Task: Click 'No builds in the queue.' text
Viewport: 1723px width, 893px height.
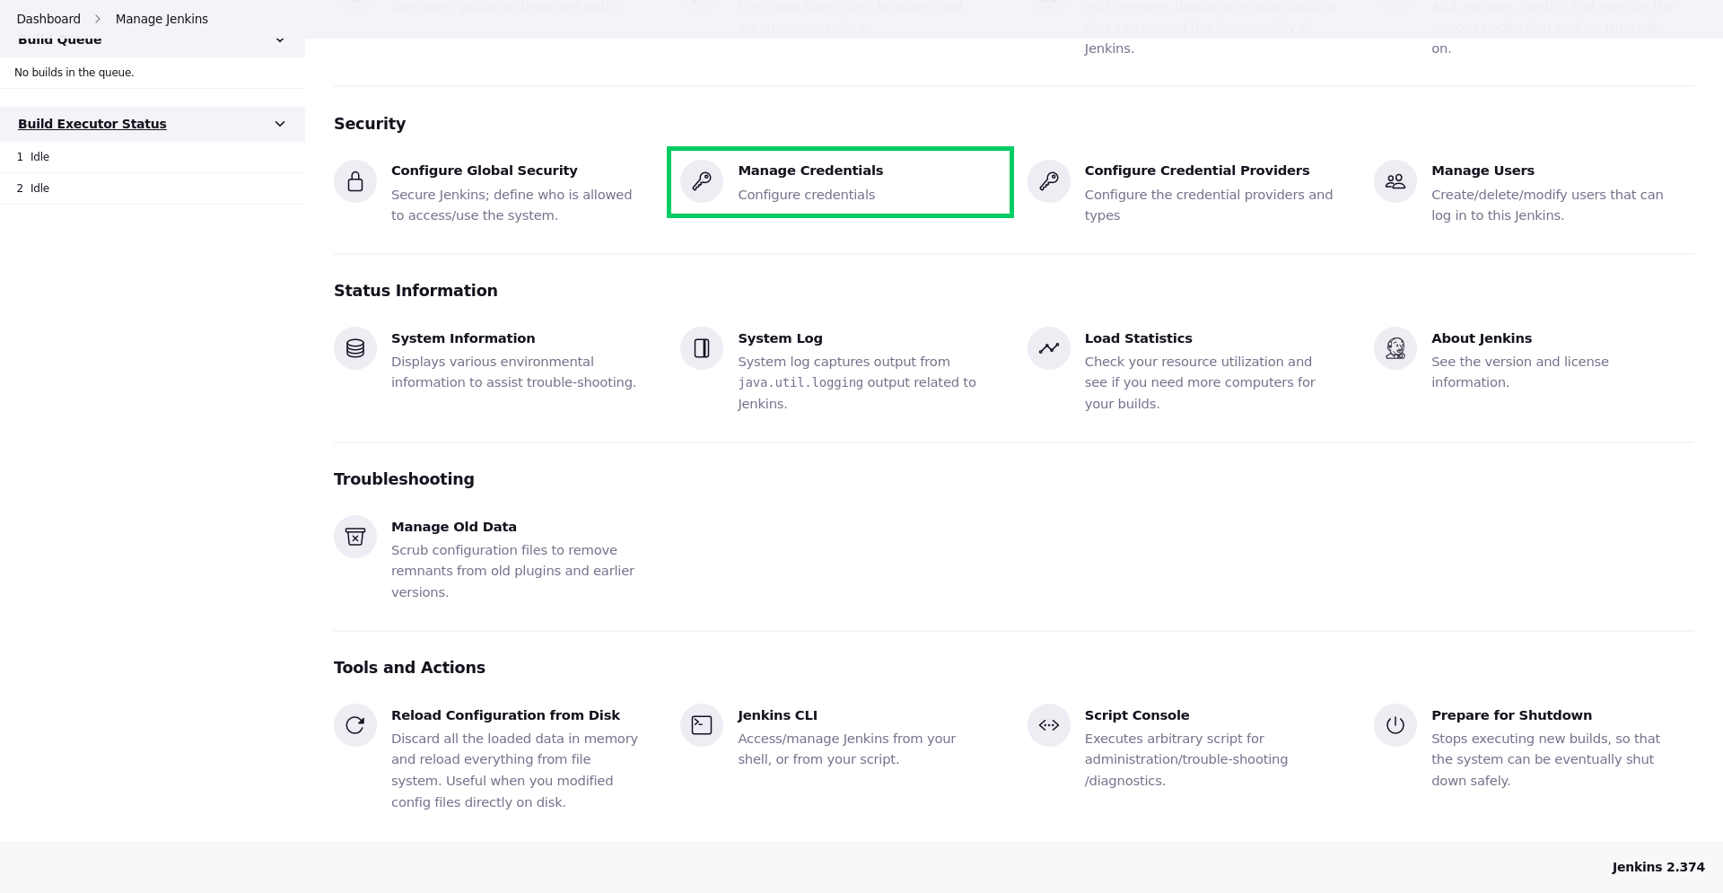Action: (x=74, y=73)
